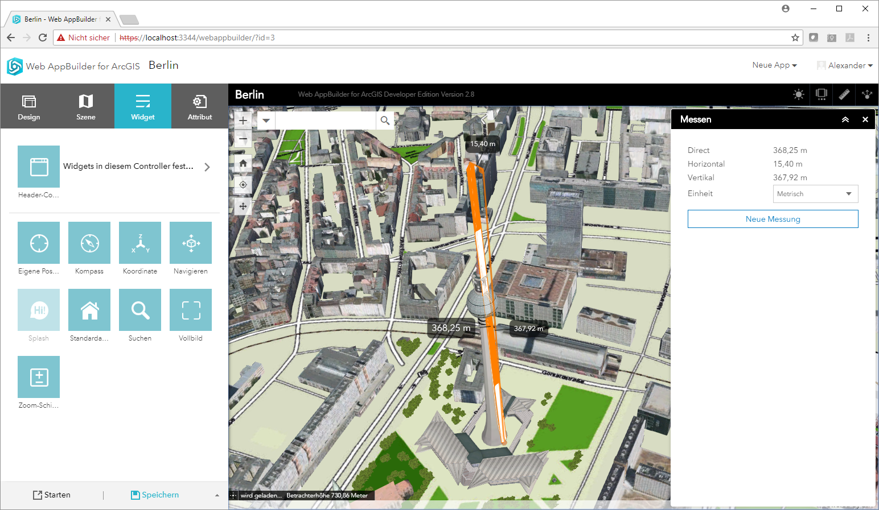Select the Kompass widget
Screen dimensions: 879x510
pyautogui.click(x=89, y=243)
